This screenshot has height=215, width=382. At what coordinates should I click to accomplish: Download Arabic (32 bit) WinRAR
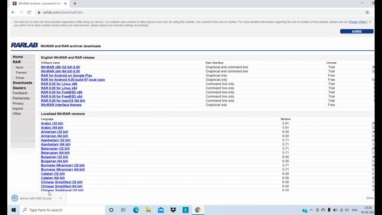52,124
